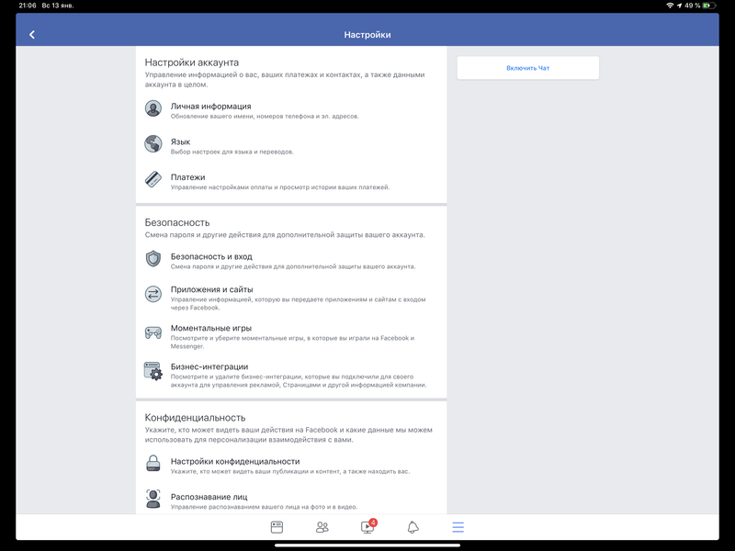
Task: Tap the Личная информация profile icon
Action: tap(153, 108)
